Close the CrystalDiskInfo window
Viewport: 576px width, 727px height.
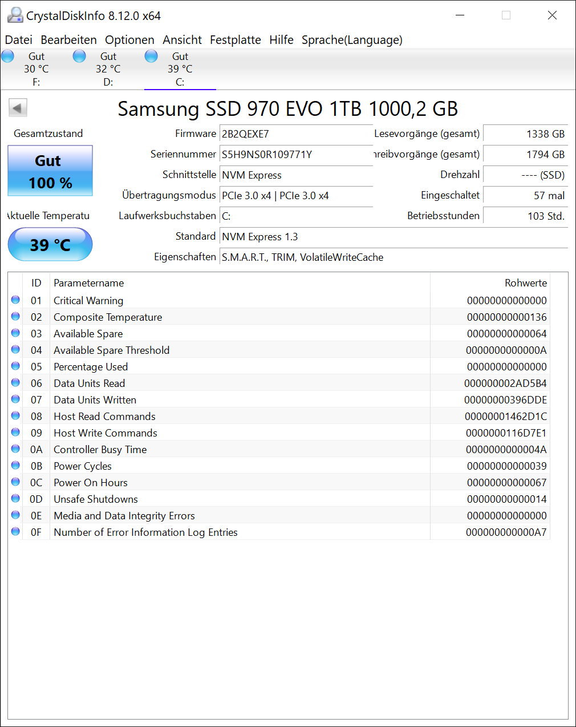click(552, 15)
